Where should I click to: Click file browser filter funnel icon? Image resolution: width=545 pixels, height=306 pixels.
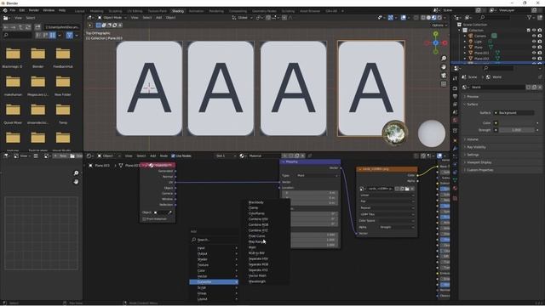click(x=70, y=35)
